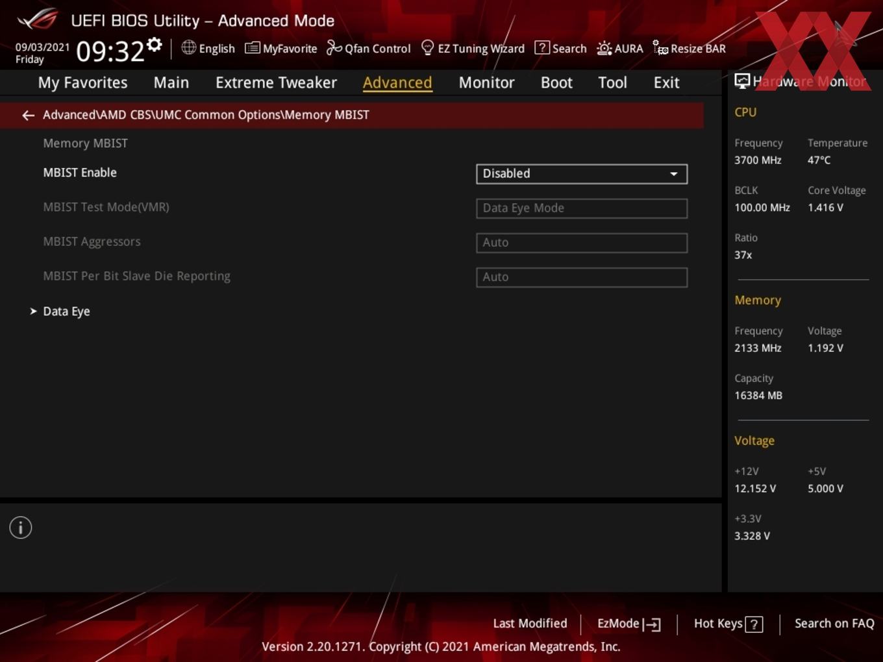Click +3.3V reading 3.328 V

(x=752, y=536)
